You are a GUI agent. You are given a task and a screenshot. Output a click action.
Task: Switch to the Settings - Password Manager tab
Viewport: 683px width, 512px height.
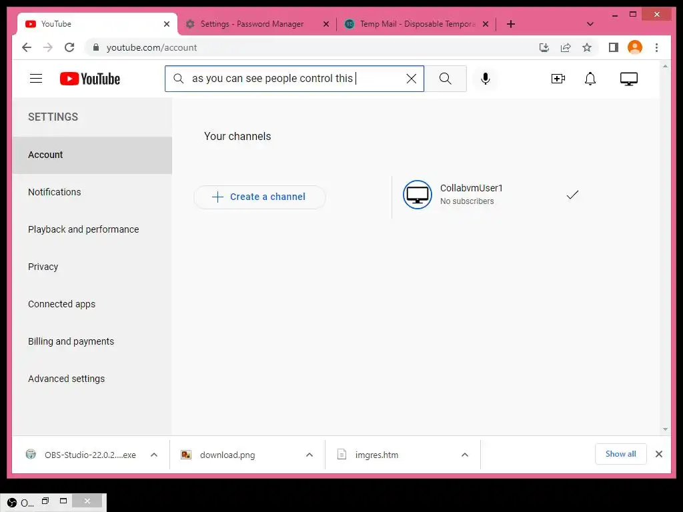(x=251, y=24)
